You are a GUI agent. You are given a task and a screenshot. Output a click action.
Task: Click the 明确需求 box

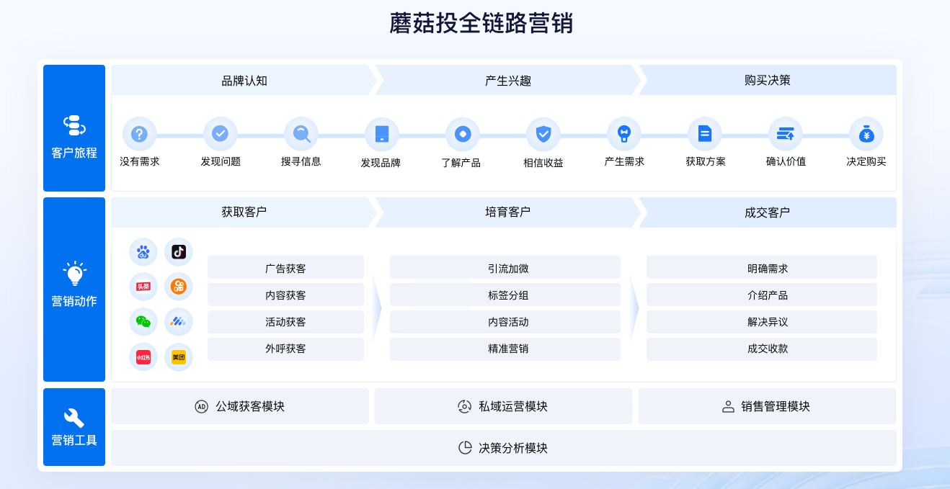[x=762, y=268]
